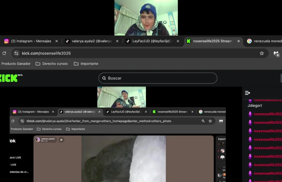Click the zoom magnifier icon in inner address bar
The width and height of the screenshot is (282, 182).
click(x=203, y=121)
